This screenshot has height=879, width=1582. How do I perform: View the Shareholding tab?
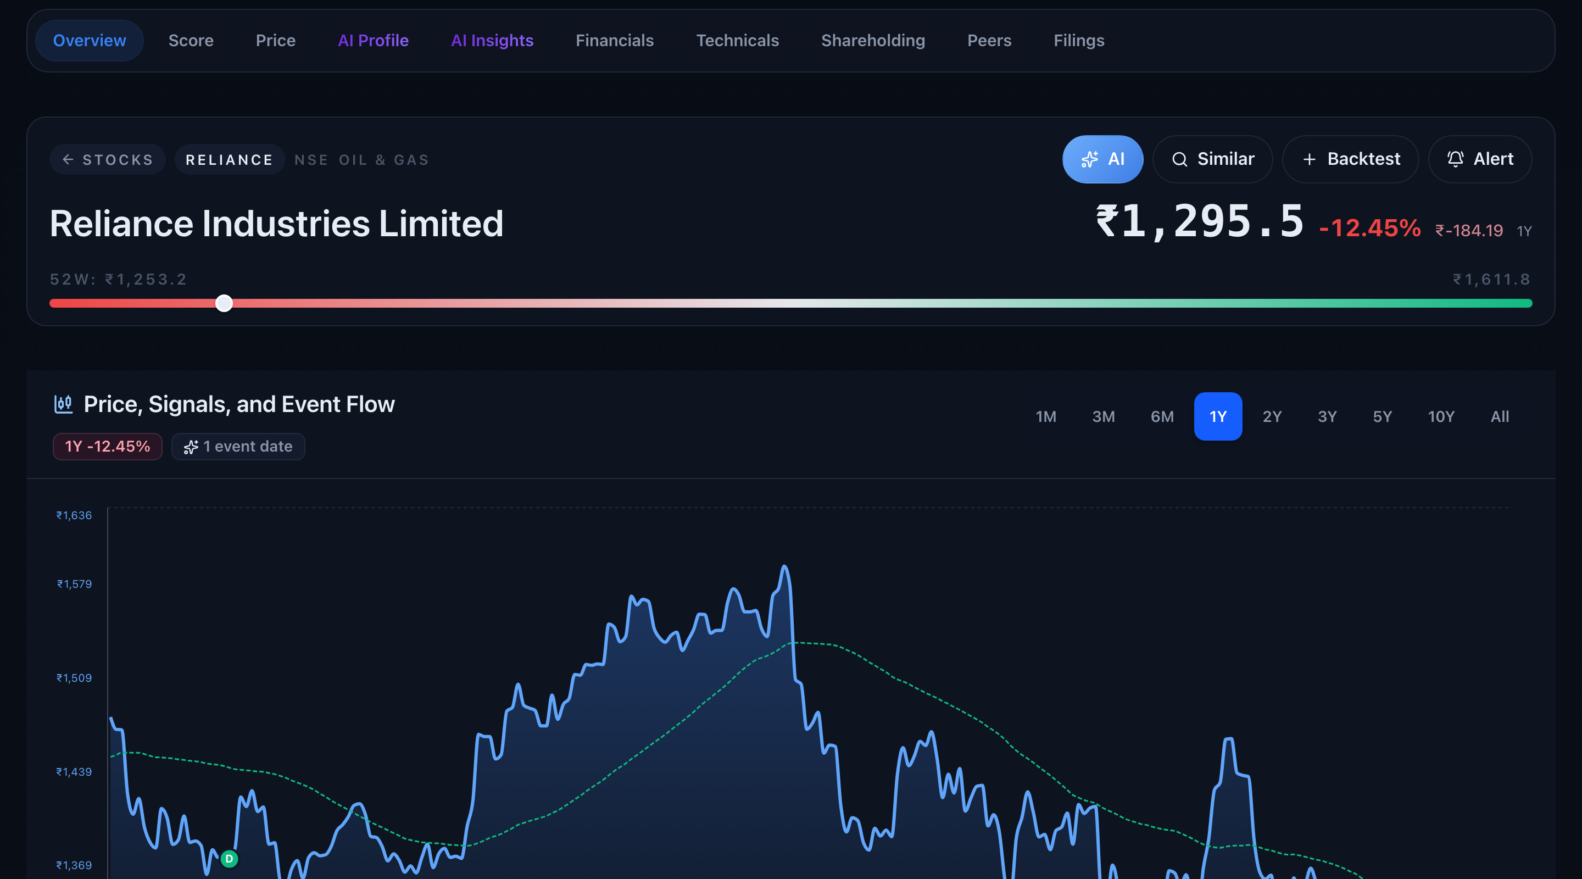873,41
